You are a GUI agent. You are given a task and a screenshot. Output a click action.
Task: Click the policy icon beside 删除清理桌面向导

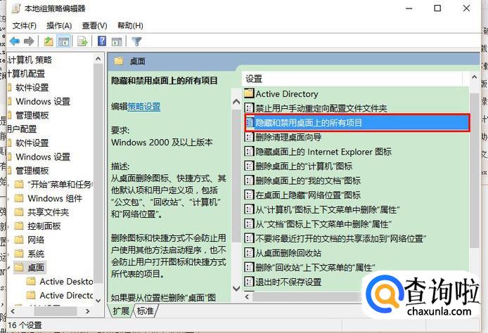(249, 137)
